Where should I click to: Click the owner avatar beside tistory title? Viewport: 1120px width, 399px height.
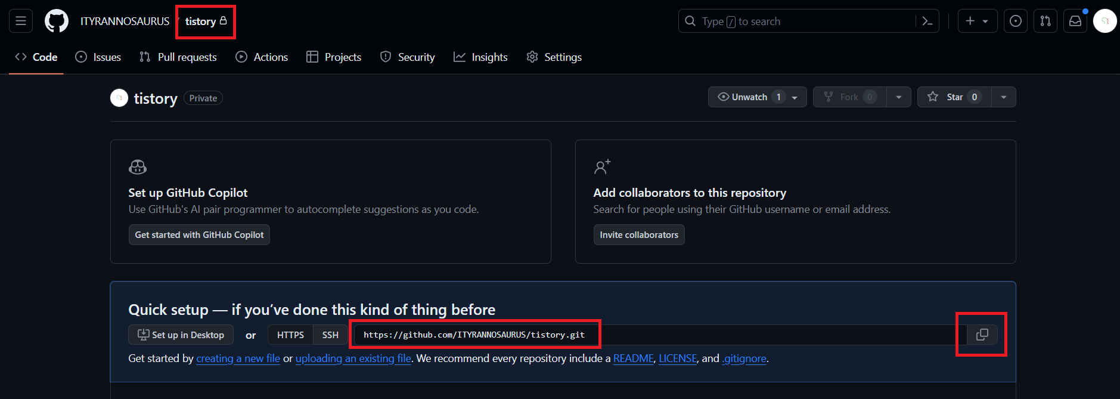(119, 98)
